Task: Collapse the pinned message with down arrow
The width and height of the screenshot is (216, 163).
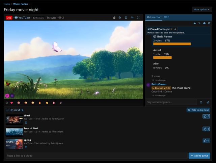Action: tap(175, 29)
